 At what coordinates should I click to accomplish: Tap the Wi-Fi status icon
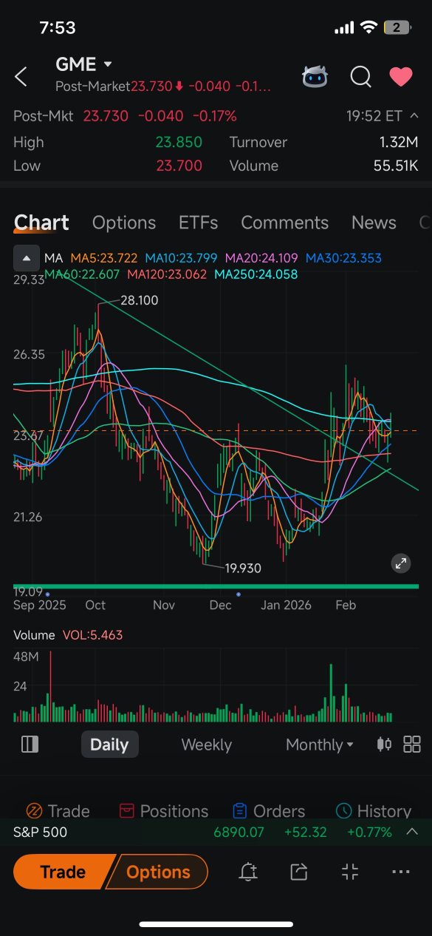coord(368,27)
